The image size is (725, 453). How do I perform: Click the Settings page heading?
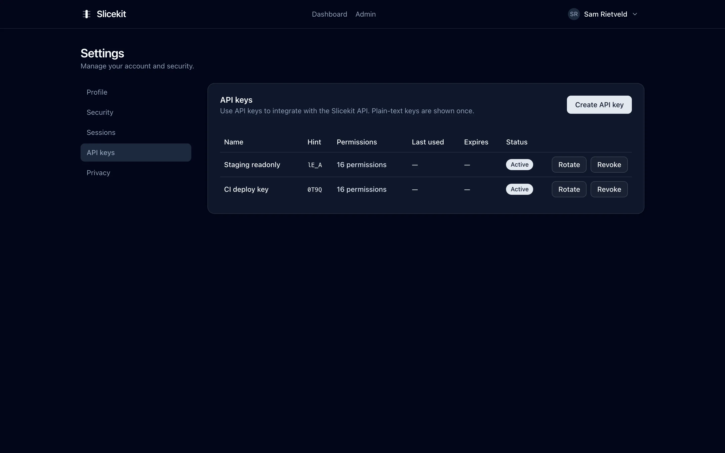click(102, 53)
